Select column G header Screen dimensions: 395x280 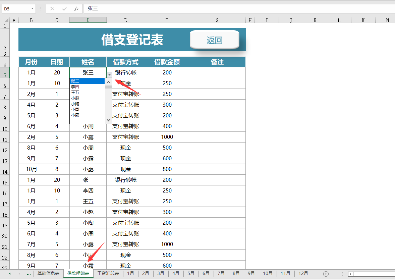pos(217,20)
